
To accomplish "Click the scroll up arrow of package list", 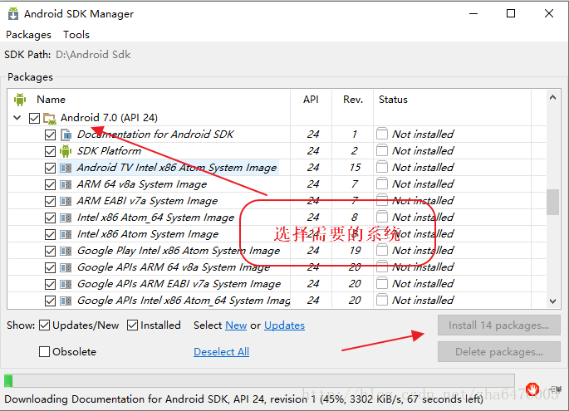I will [x=552, y=97].
